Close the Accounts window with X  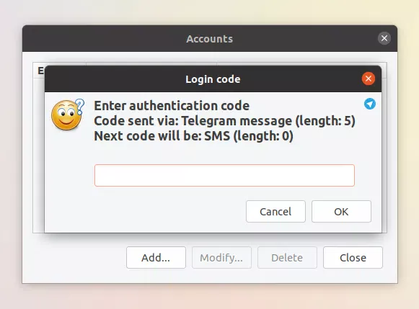384,38
